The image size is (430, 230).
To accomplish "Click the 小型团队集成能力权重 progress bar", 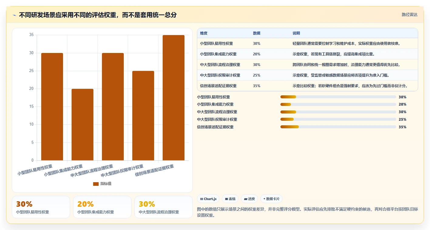I will (x=338, y=104).
